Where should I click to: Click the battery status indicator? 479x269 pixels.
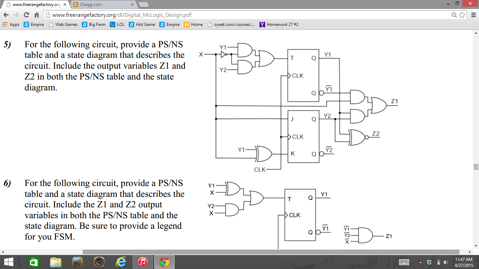point(439,262)
